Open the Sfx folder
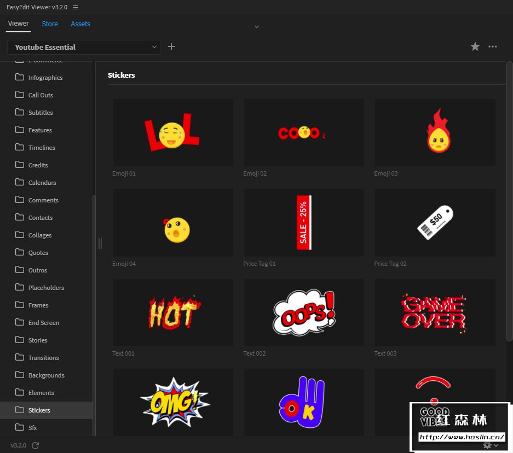Screen dimensions: 513x453 (47, 427)
